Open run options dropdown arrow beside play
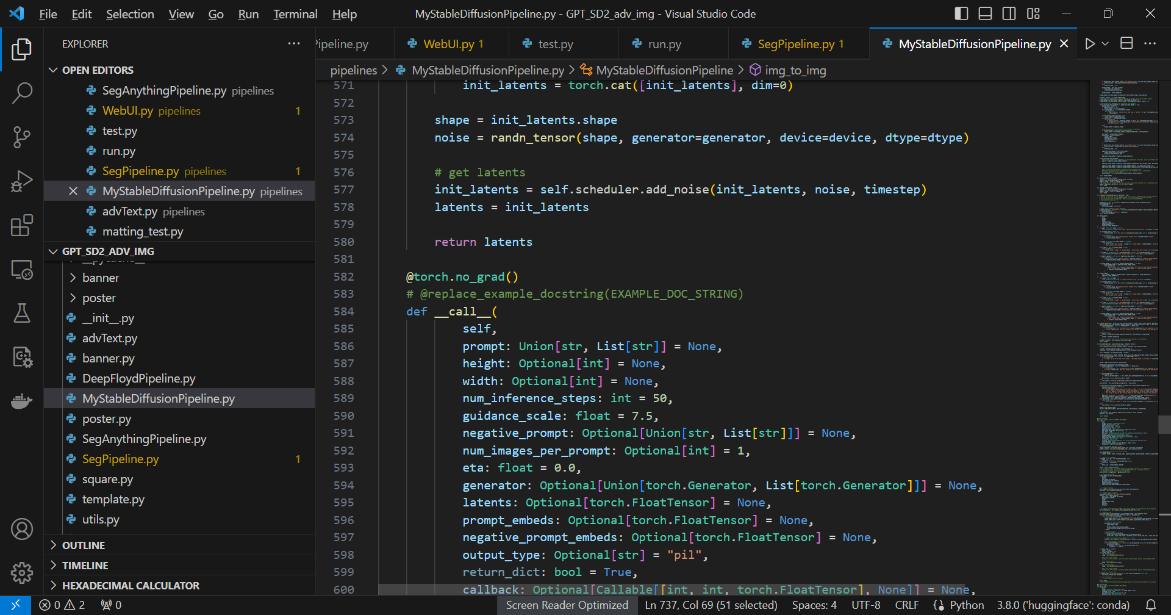 [x=1105, y=44]
